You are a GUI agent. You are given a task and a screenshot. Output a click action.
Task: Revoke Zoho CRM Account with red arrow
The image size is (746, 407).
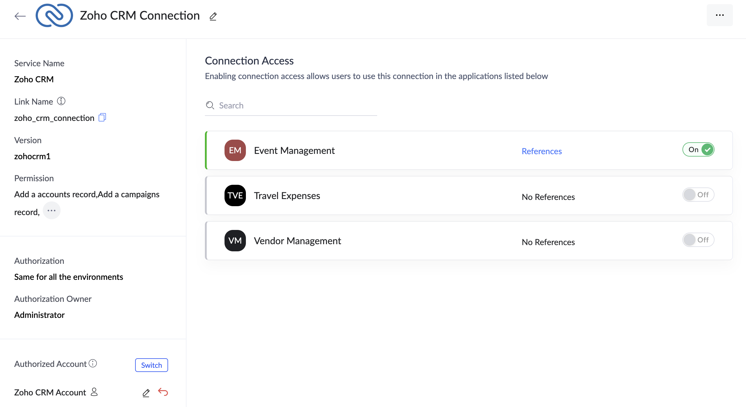(x=163, y=392)
